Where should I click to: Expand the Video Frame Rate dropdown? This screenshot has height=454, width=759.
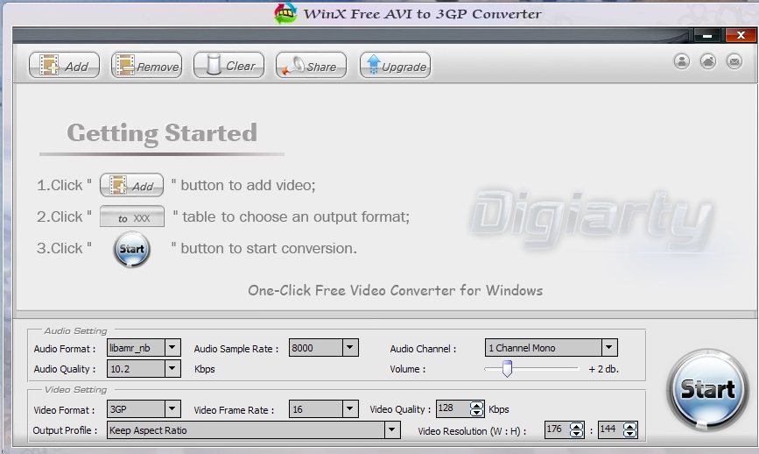click(350, 409)
